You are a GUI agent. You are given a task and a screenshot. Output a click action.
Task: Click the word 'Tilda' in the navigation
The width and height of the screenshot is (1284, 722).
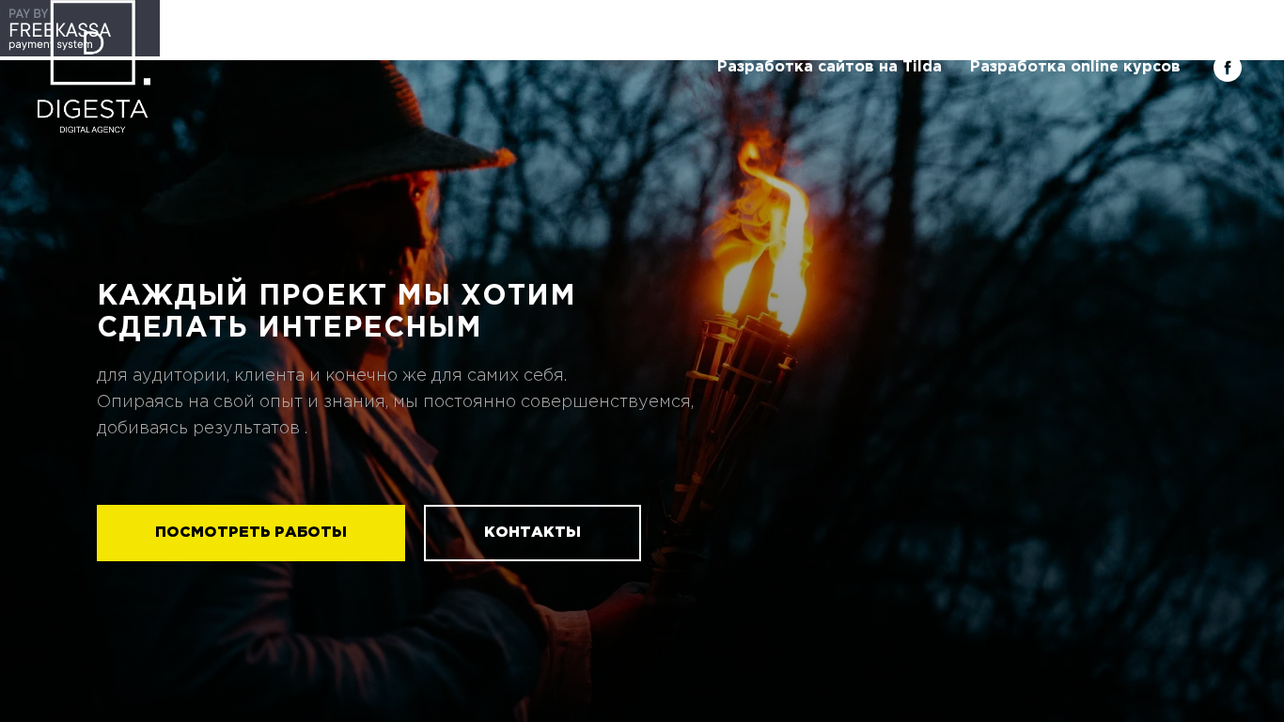tap(922, 67)
